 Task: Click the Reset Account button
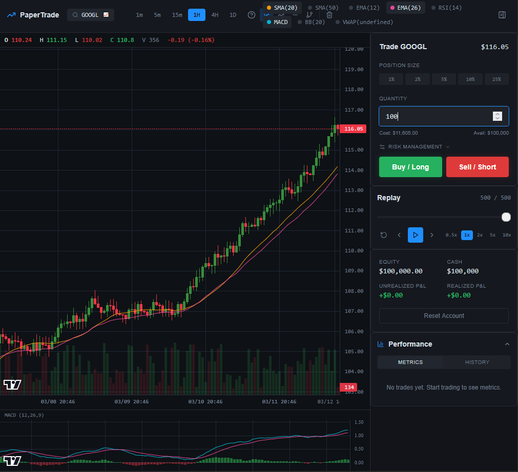[444, 316]
